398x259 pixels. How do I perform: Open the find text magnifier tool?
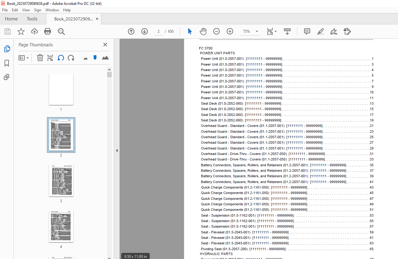61,31
